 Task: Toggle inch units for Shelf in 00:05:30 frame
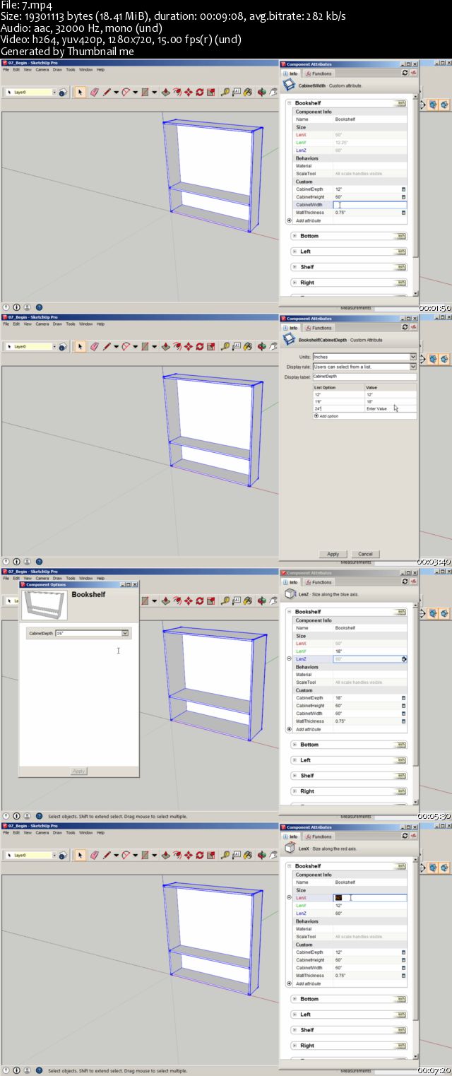[x=401, y=776]
